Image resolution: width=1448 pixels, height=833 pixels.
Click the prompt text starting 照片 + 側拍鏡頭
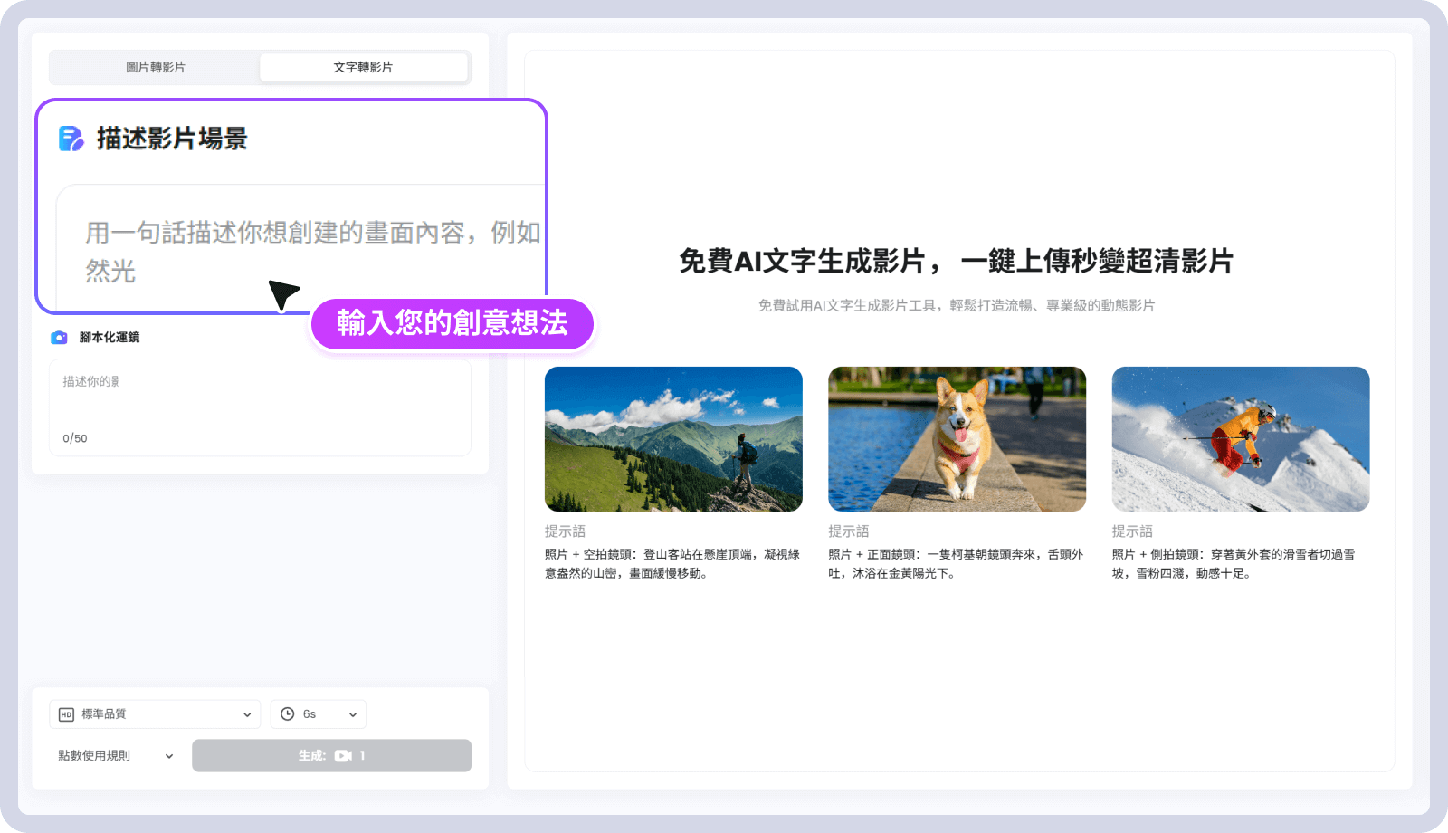click(1234, 563)
